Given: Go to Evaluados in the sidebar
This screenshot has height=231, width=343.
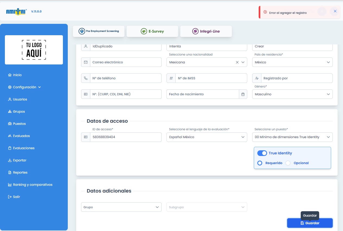Looking at the screenshot, I should pos(21,136).
